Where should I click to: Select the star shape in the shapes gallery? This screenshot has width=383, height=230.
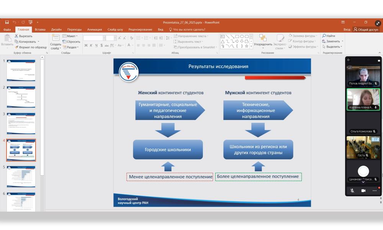click(247, 46)
